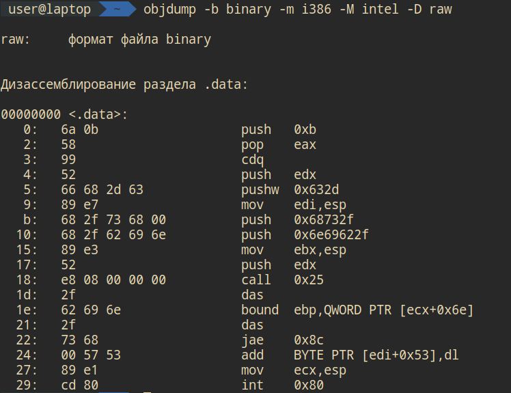Click the 'bound' instruction mnemonic
The height and width of the screenshot is (393, 511).
[260, 310]
